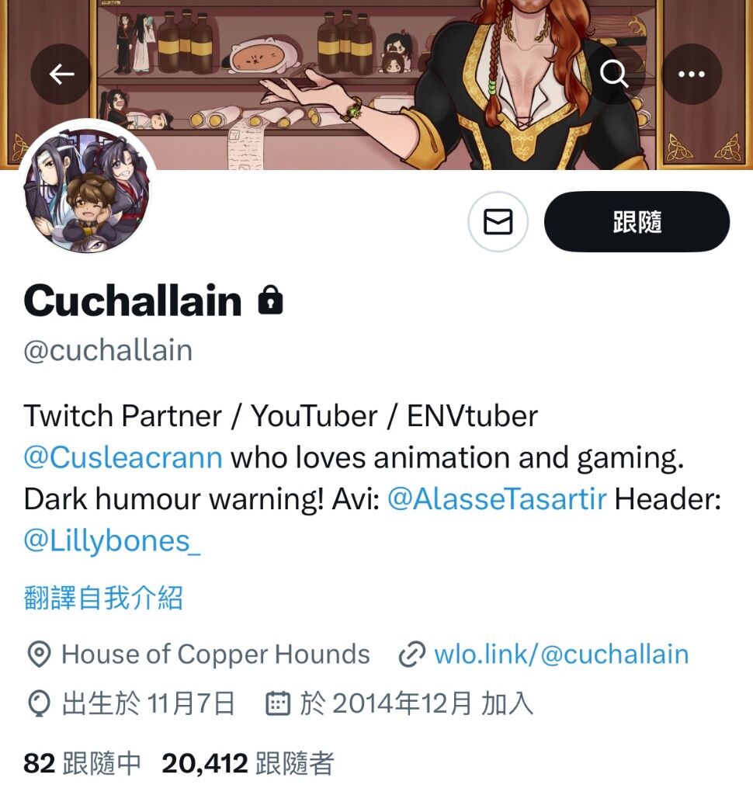Send a message via envelope icon
The height and width of the screenshot is (795, 753).
click(x=498, y=221)
